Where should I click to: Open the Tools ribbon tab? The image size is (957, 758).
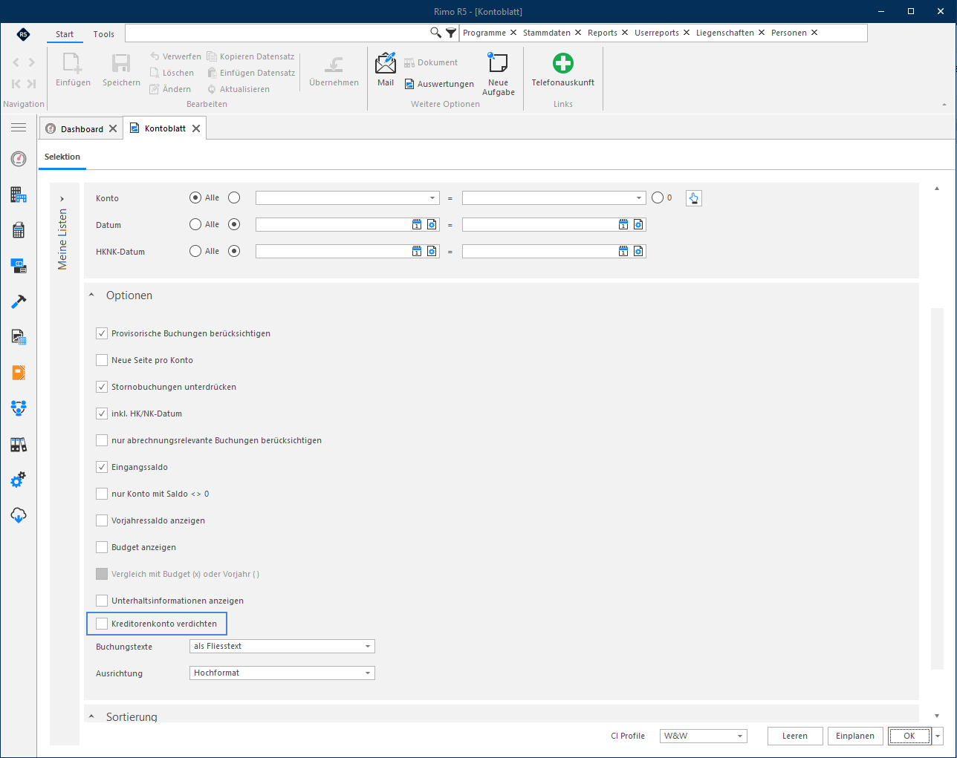click(x=104, y=34)
